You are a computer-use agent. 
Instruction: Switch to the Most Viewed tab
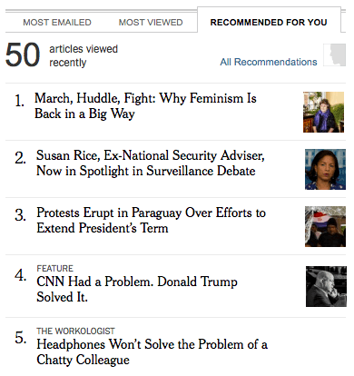151,23
